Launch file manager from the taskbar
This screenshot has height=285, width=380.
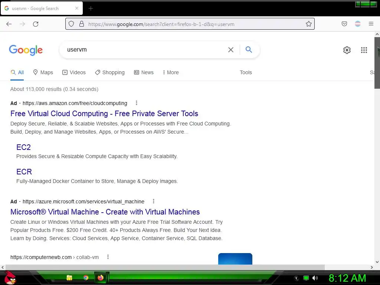click(x=69, y=278)
